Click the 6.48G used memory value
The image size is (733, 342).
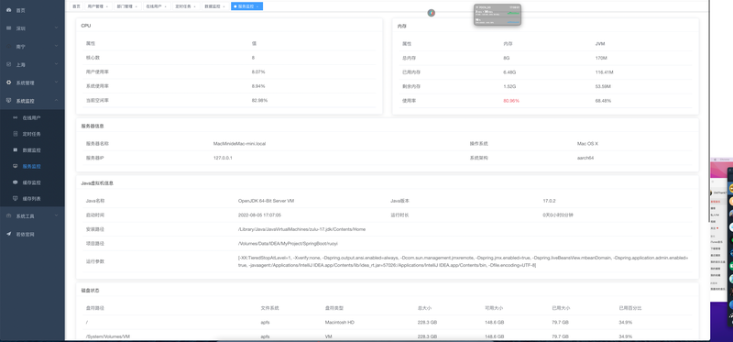click(509, 72)
